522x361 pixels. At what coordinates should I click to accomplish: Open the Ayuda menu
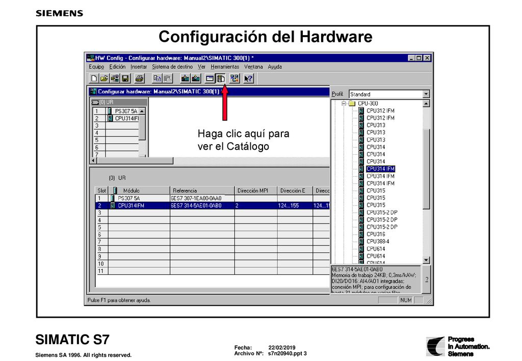(x=275, y=67)
